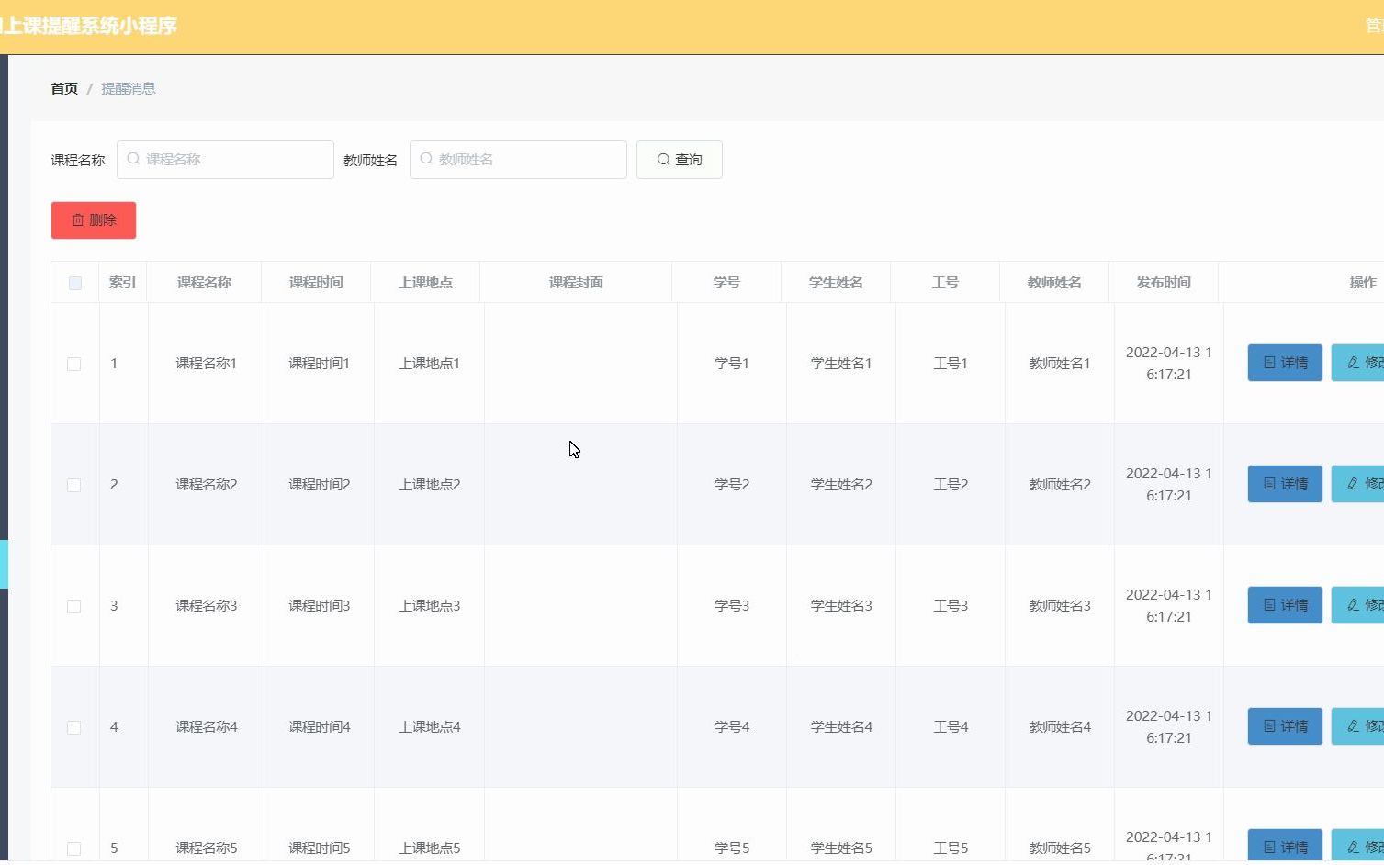Screen dimensions: 1384x865
Task: Open 详情 for 课程名称5 row
Action: click(1285, 846)
